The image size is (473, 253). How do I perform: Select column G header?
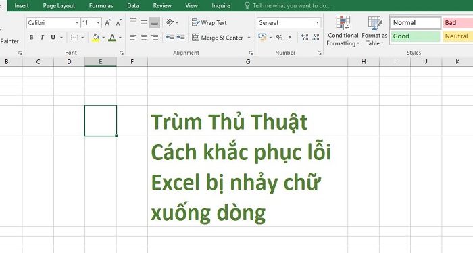pos(248,62)
